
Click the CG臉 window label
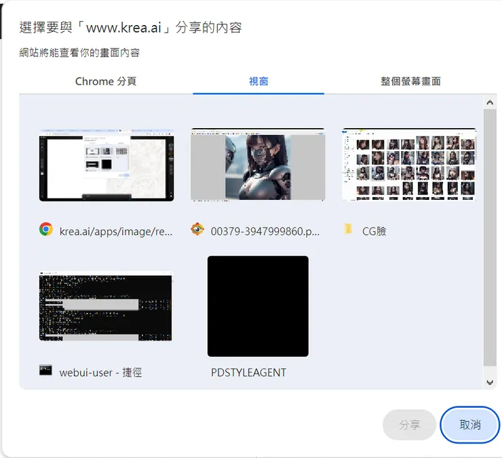click(x=374, y=231)
